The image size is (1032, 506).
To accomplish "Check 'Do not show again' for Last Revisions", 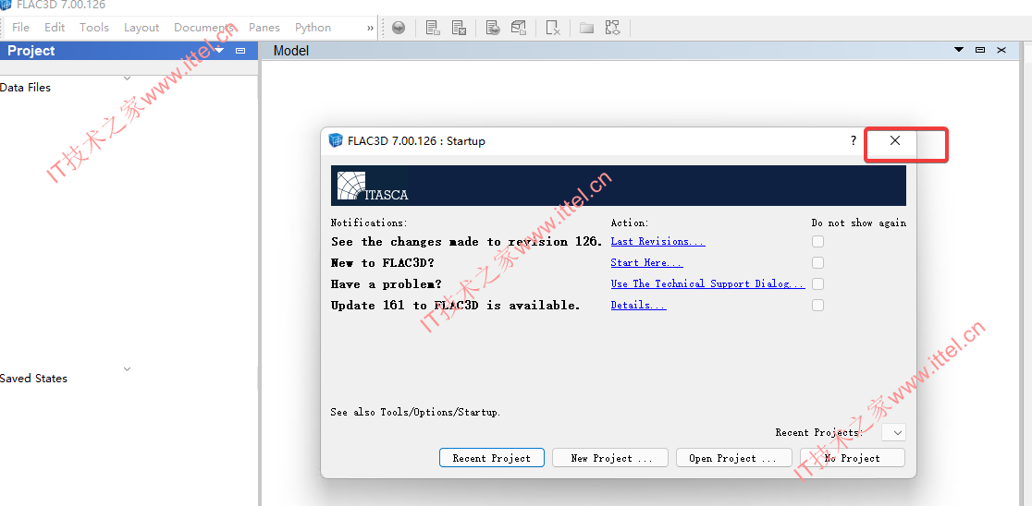I will click(x=817, y=241).
